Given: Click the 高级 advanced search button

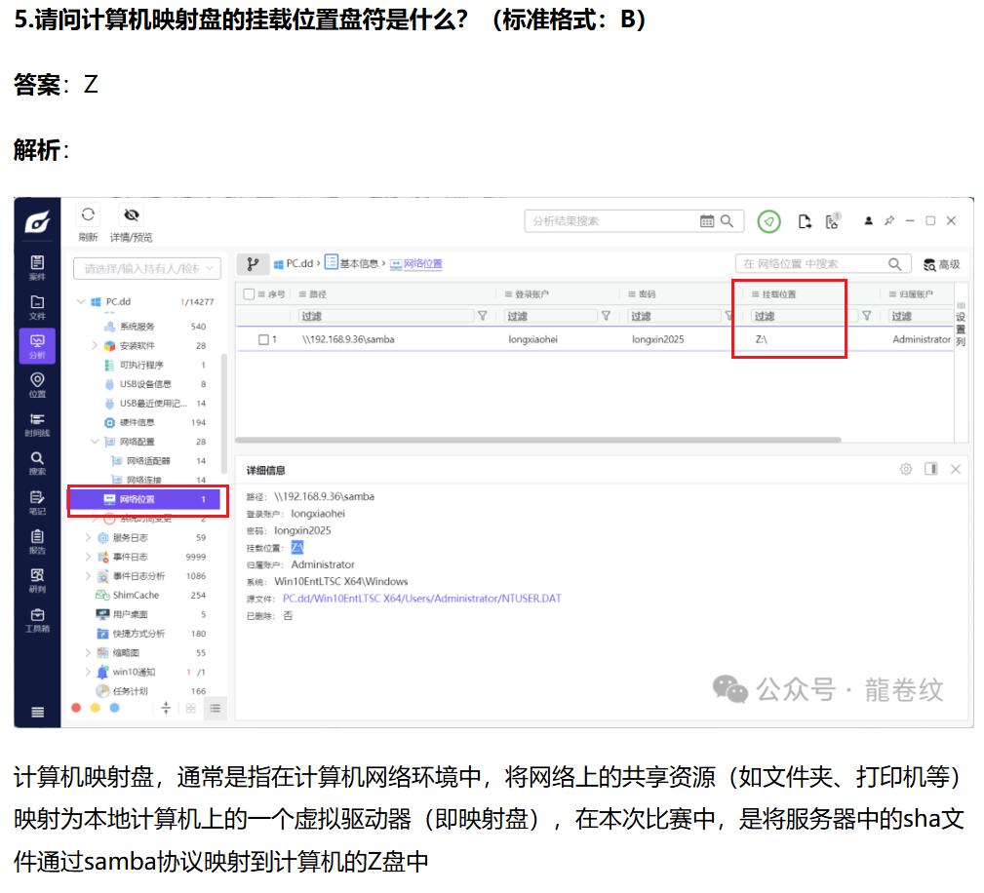Looking at the screenshot, I should click(942, 264).
